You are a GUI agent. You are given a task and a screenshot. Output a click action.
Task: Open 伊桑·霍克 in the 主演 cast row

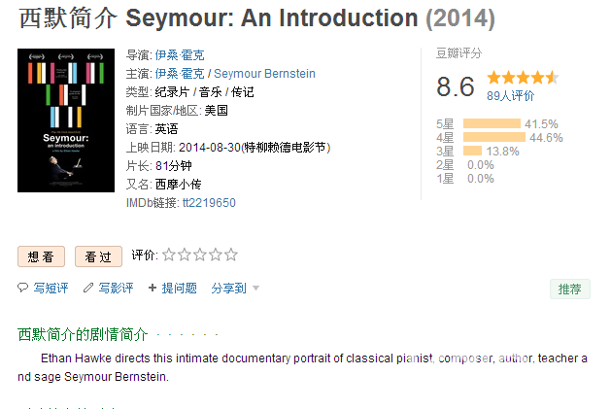[180, 74]
